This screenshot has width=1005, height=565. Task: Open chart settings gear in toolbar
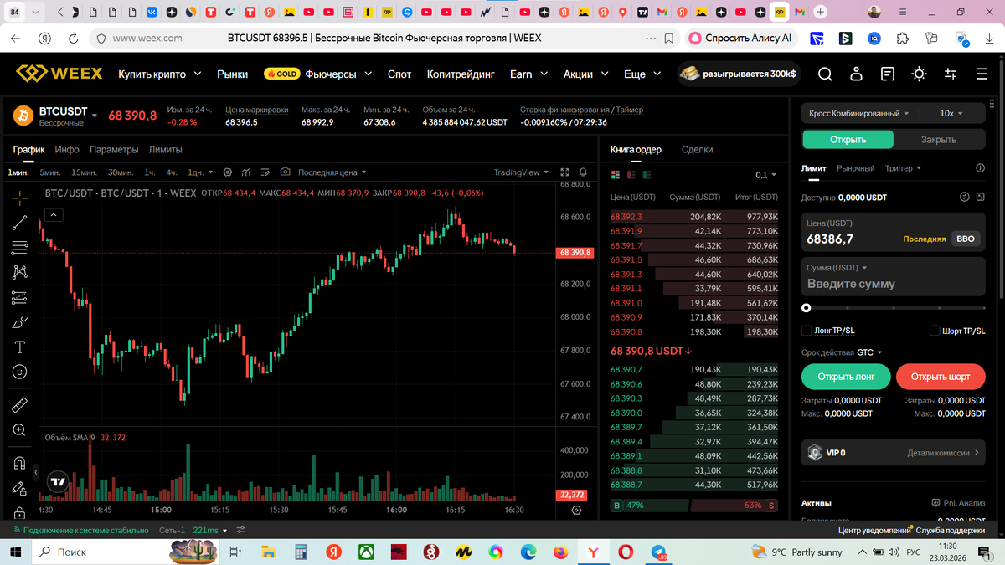pyautogui.click(x=227, y=172)
